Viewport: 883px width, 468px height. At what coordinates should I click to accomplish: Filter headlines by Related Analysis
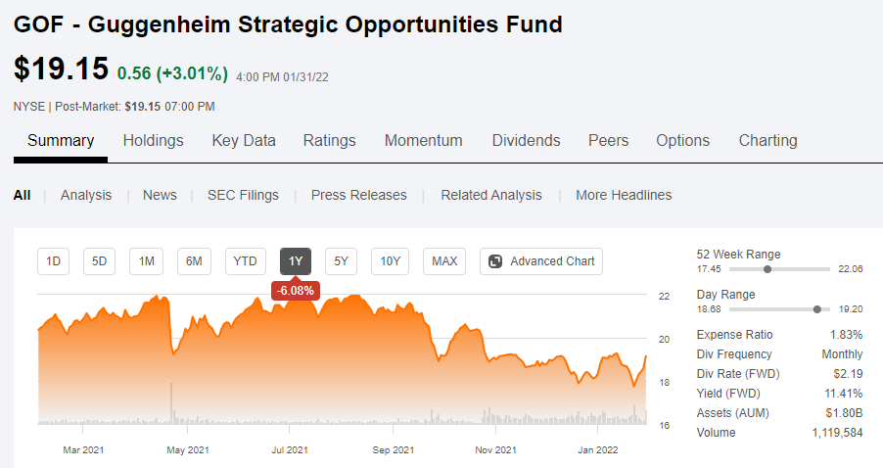tap(491, 195)
